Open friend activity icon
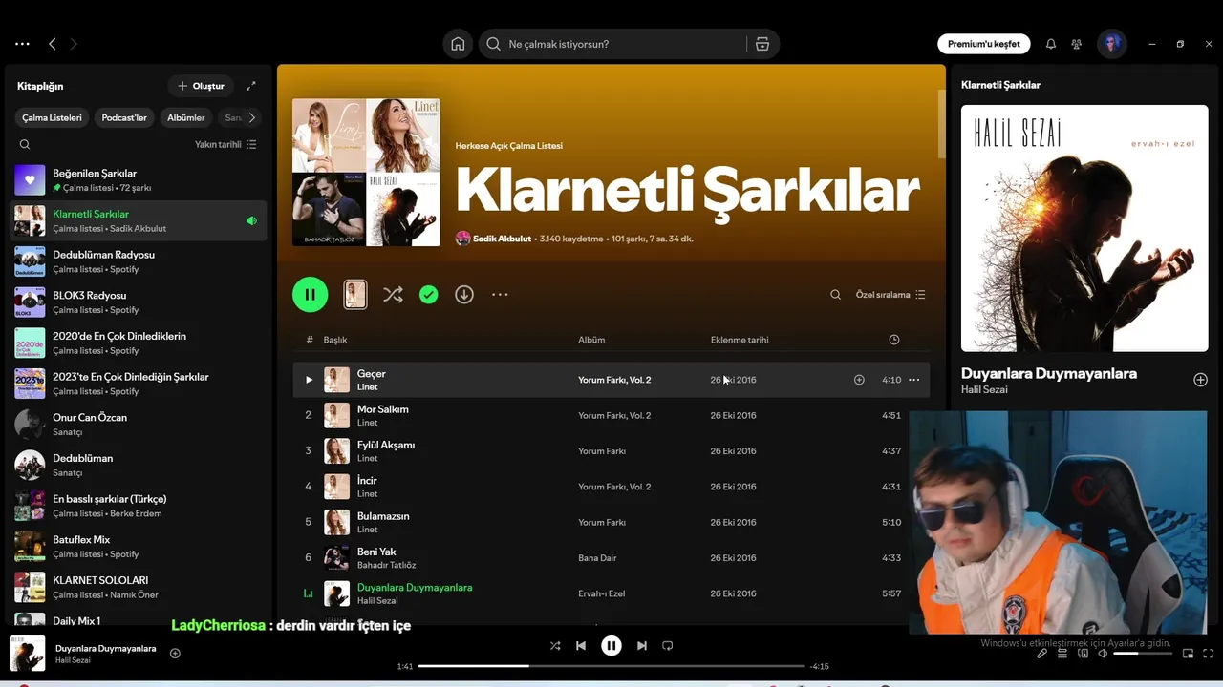 (x=1077, y=44)
